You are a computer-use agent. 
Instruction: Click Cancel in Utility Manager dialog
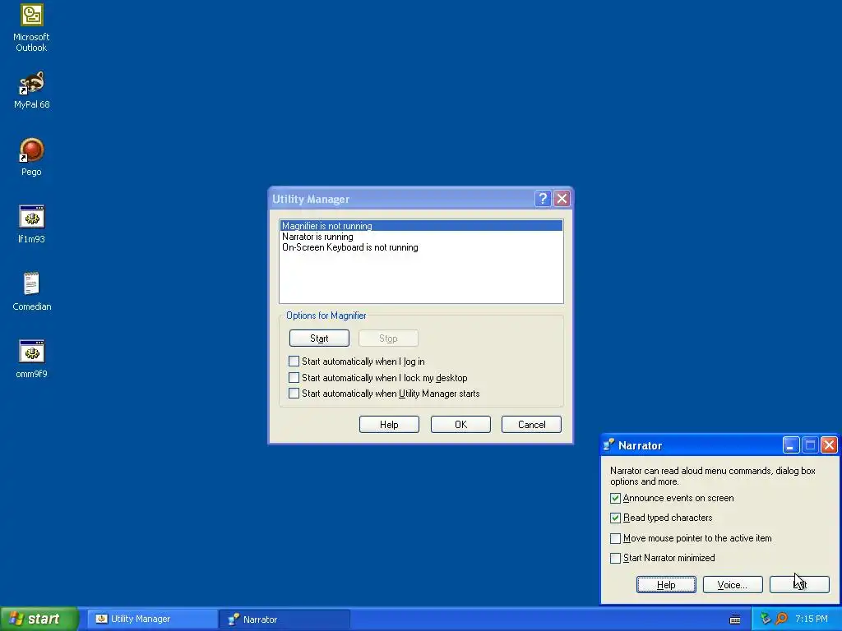point(531,425)
